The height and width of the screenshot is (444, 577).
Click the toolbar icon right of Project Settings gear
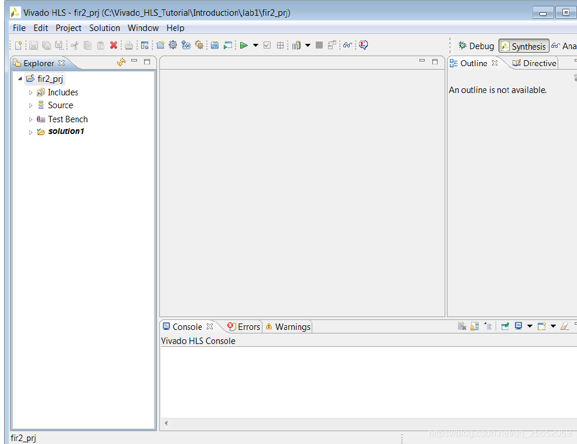click(x=186, y=45)
